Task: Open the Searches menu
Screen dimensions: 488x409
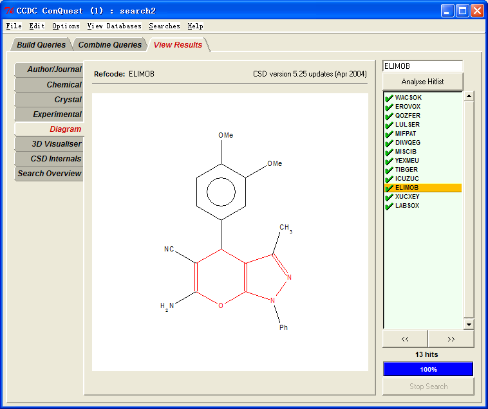Action: point(164,26)
